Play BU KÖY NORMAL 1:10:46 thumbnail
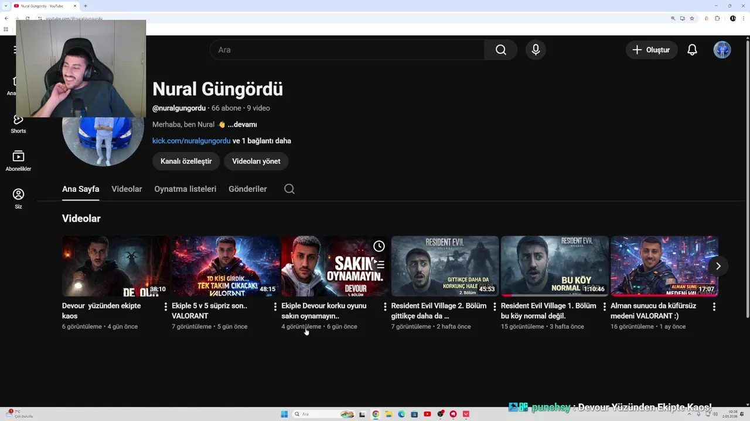Screen dimensions: 750x421 tap(554, 266)
